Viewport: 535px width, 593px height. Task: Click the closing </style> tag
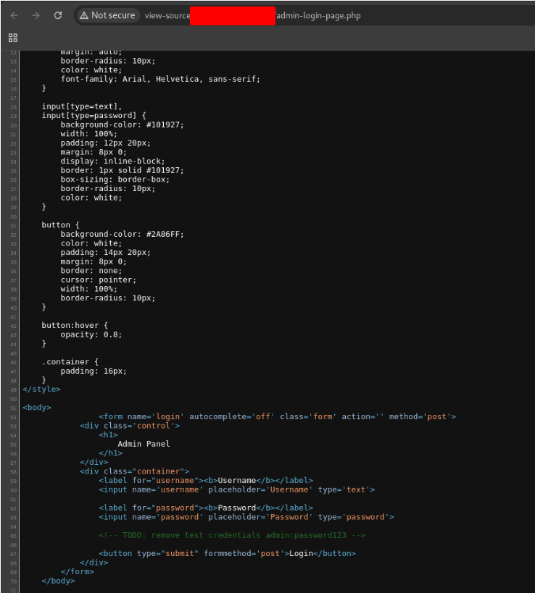(41, 389)
